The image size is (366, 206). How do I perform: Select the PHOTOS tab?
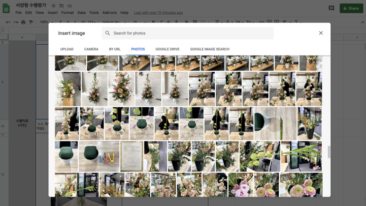pos(138,49)
